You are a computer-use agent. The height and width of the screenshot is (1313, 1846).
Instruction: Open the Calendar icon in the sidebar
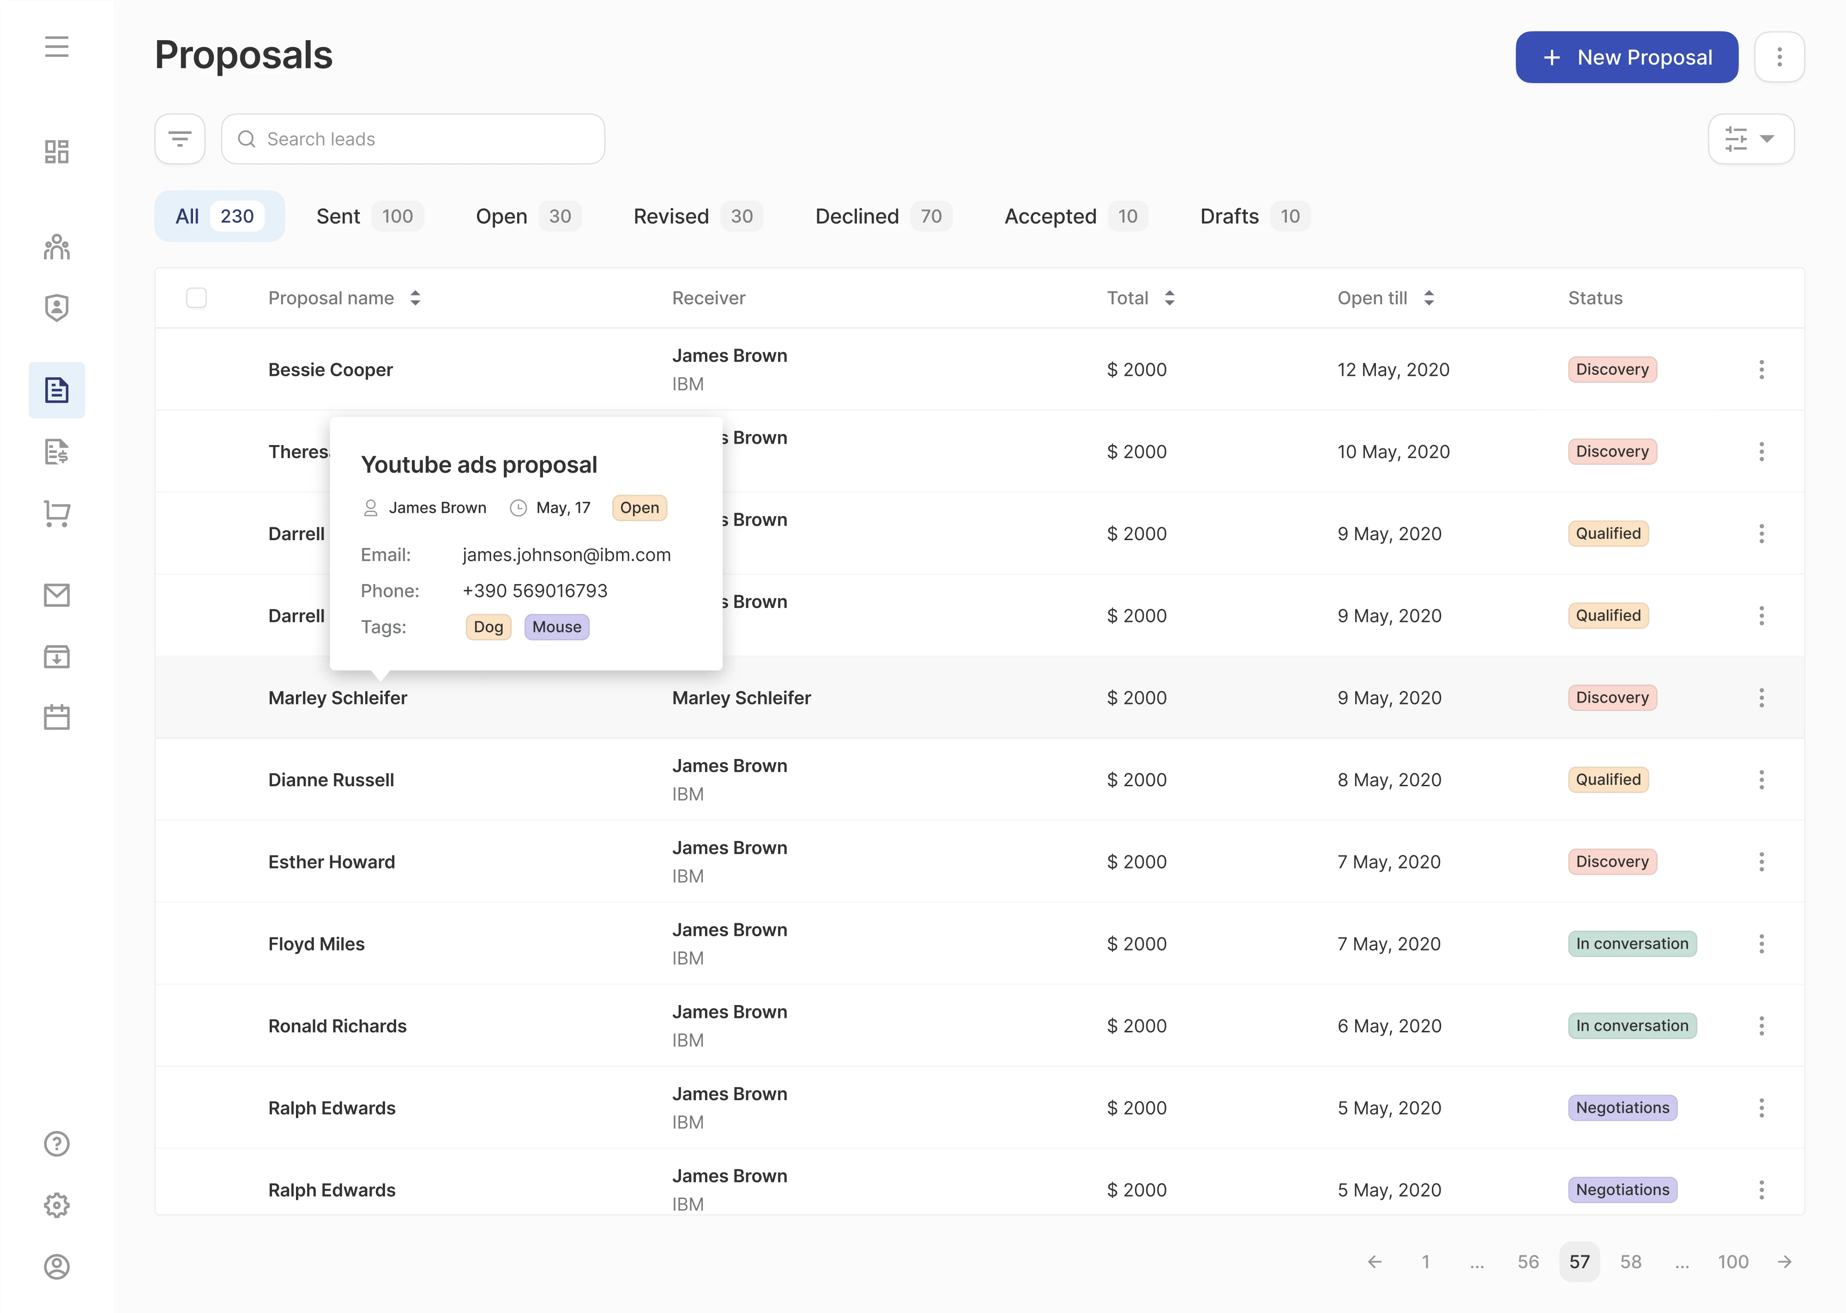pos(57,717)
